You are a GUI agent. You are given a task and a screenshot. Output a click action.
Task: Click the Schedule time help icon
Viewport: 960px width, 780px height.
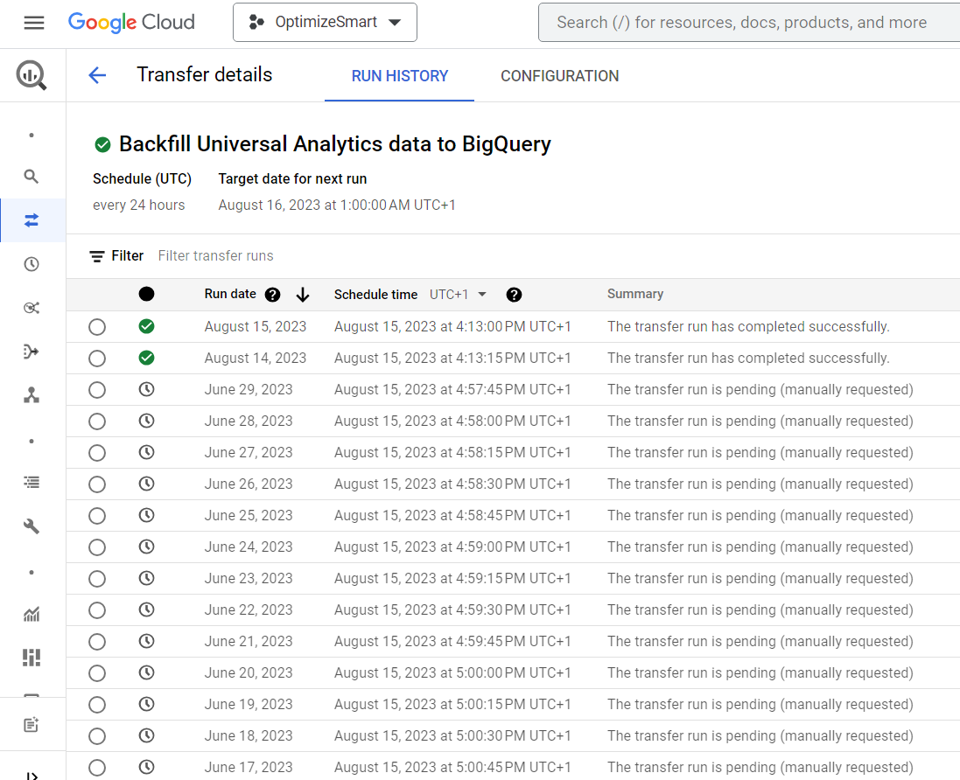pos(515,295)
